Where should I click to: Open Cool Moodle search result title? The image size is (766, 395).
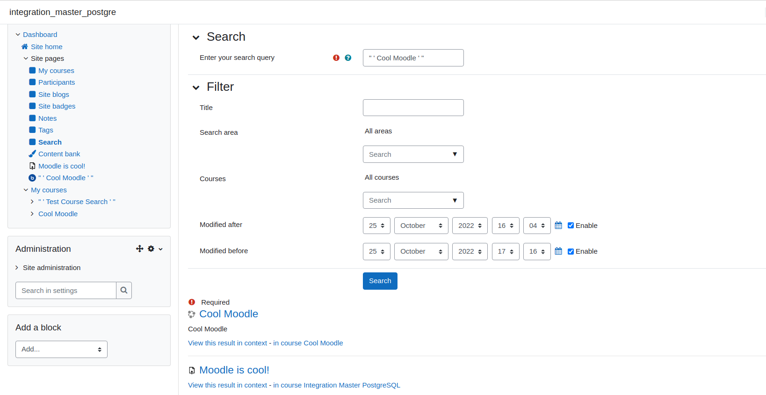click(229, 314)
